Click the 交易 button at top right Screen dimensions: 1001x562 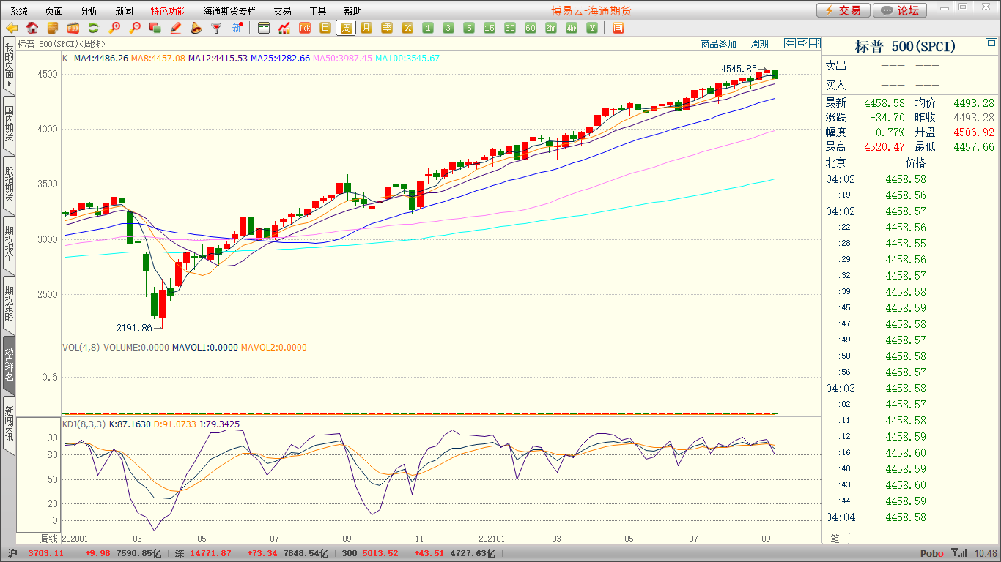coord(843,10)
